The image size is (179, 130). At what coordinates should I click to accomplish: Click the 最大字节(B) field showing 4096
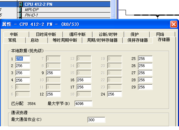pos(83,104)
